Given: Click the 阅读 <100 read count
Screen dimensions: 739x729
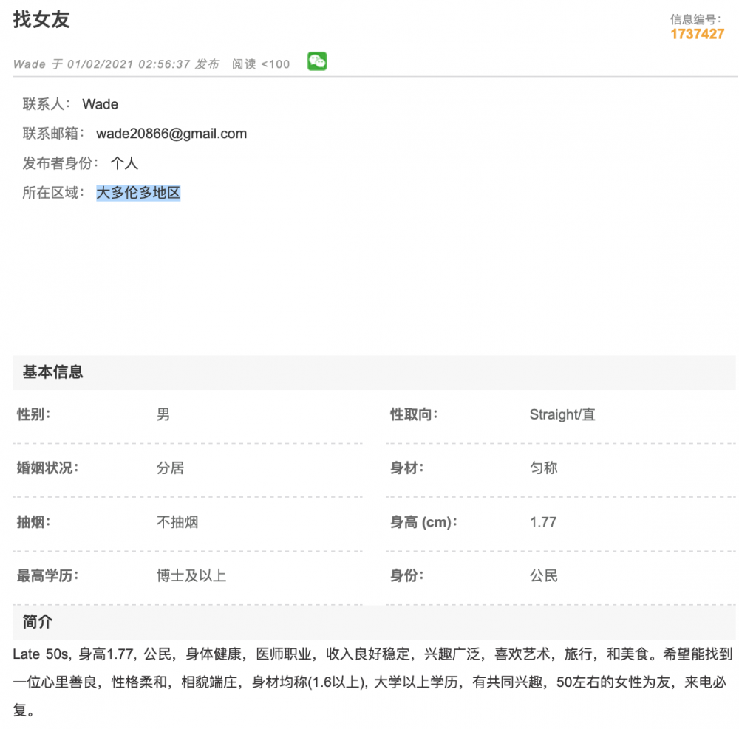Looking at the screenshot, I should pyautogui.click(x=261, y=64).
